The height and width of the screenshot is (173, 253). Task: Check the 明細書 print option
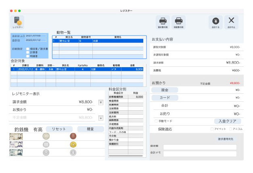(27, 56)
